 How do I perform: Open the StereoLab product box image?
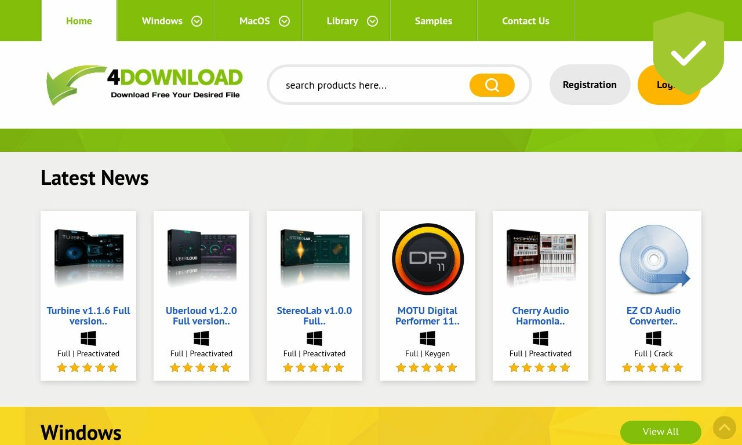pos(314,258)
